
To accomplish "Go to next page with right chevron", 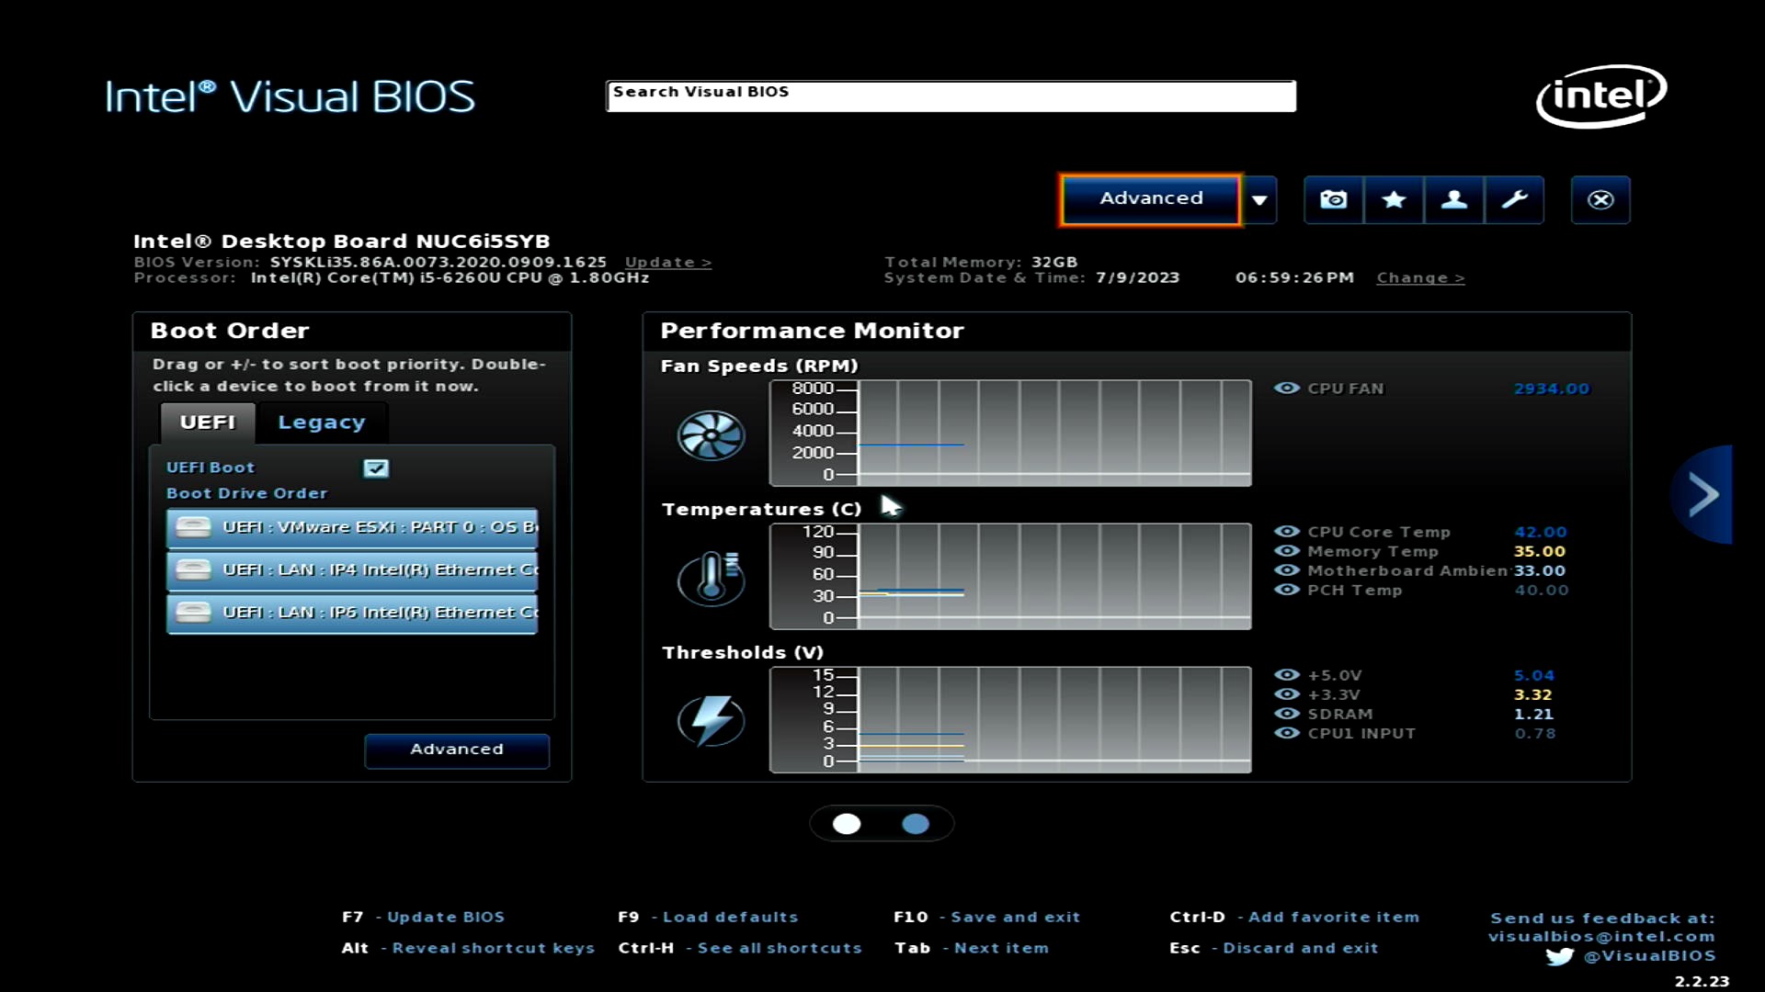I will point(1702,495).
